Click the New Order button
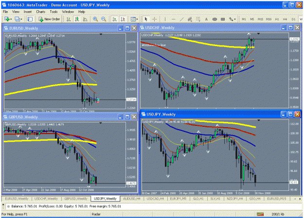 pyautogui.click(x=49, y=19)
